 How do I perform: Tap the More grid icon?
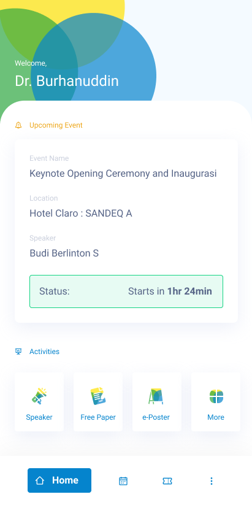click(216, 396)
